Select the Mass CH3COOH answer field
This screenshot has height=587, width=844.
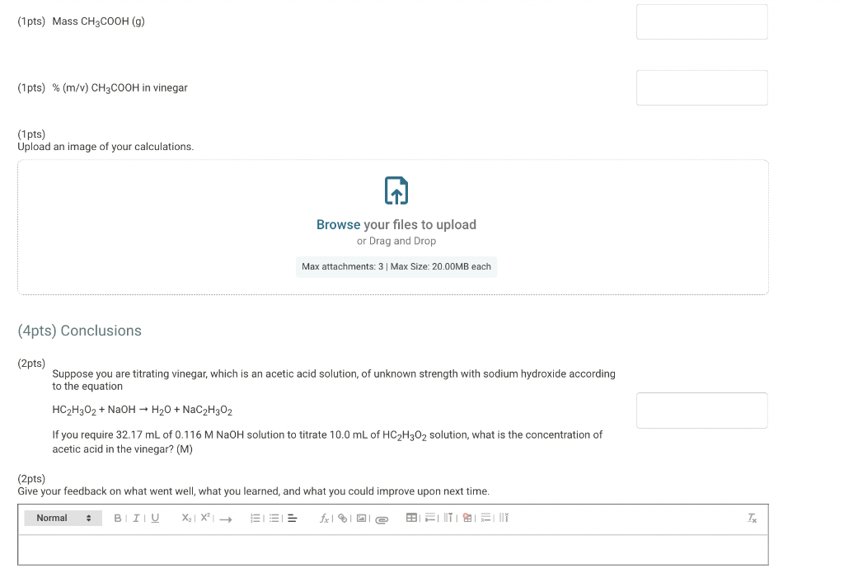click(701, 21)
